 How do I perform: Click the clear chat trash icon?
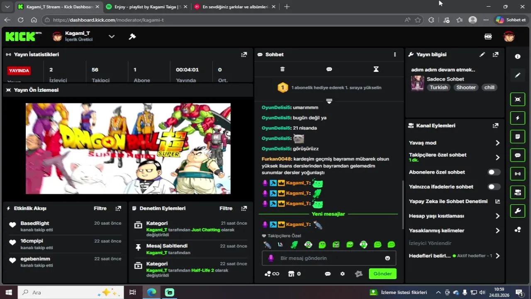(283, 69)
